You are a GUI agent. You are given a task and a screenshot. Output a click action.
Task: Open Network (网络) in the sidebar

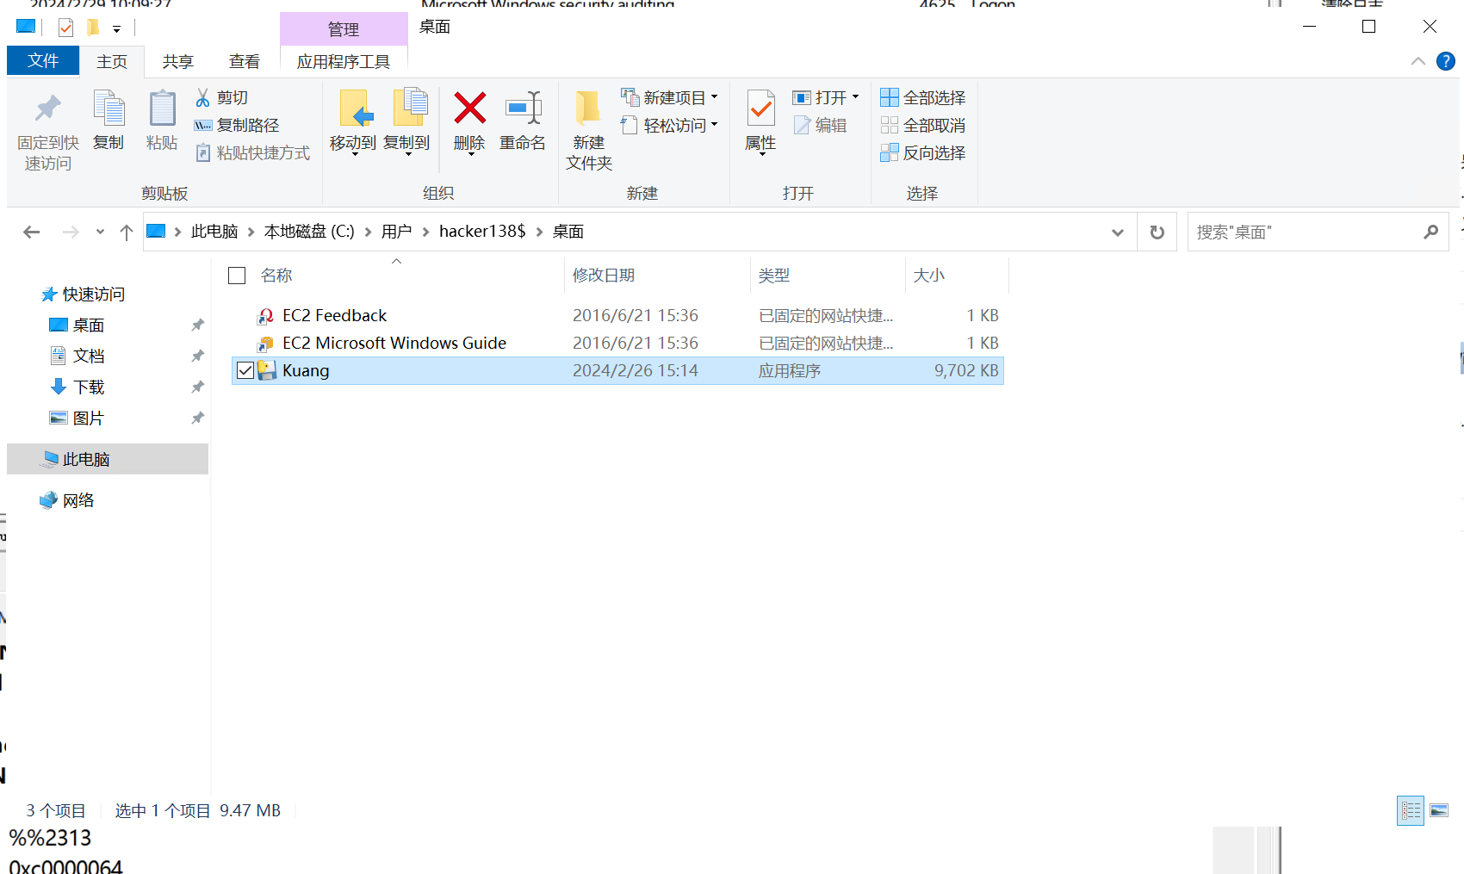[67, 500]
